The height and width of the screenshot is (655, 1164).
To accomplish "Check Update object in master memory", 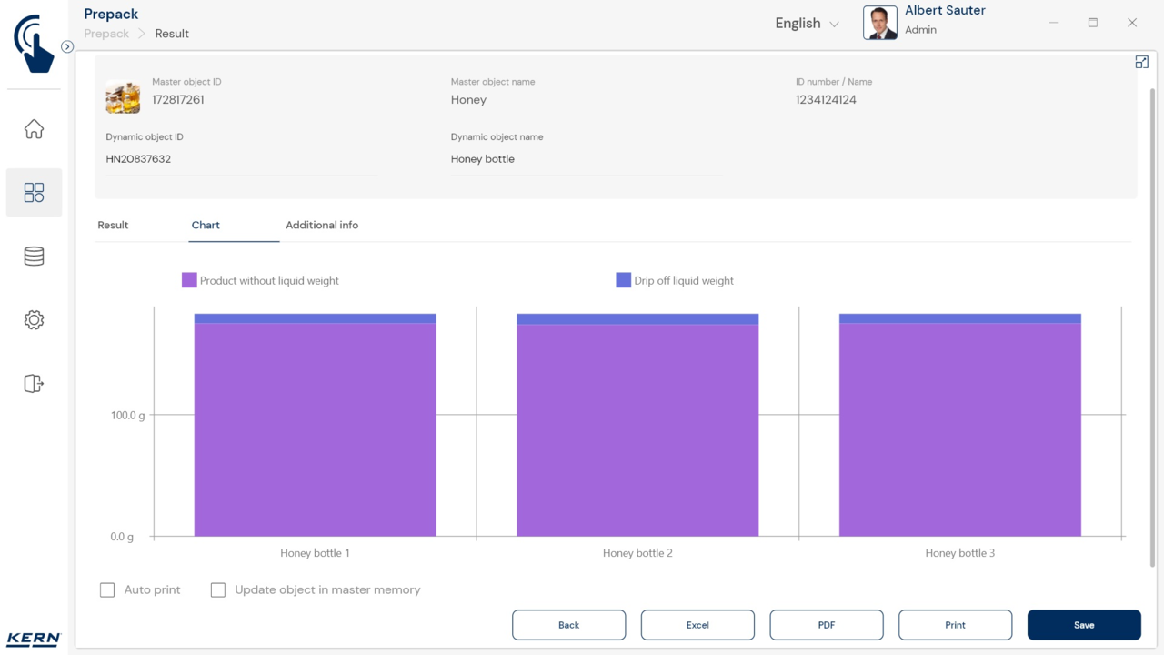I will 218,589.
